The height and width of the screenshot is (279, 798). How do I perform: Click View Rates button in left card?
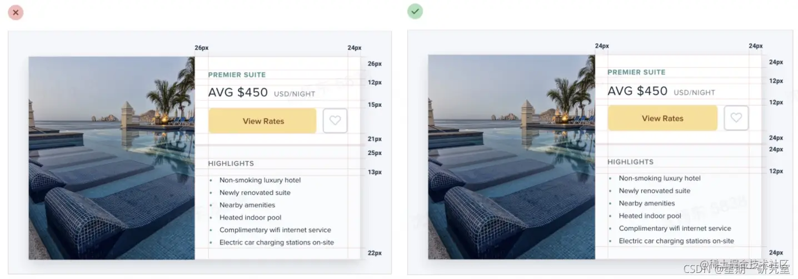point(262,121)
